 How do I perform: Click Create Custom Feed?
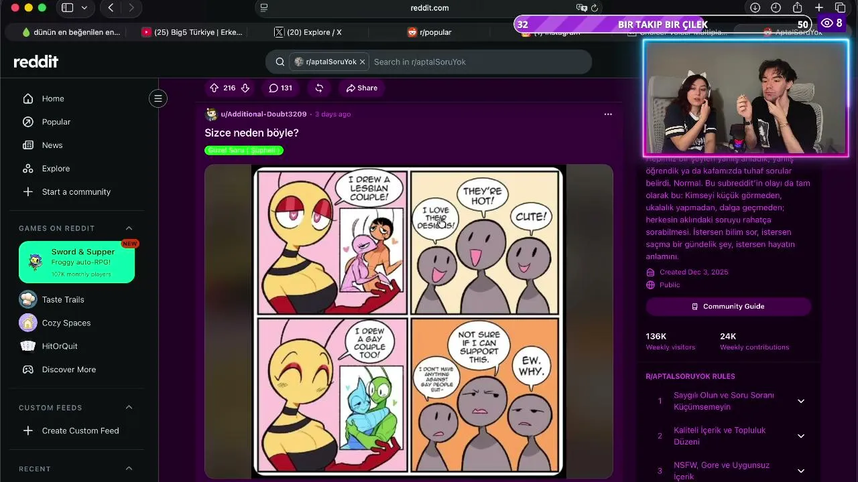[x=79, y=430]
